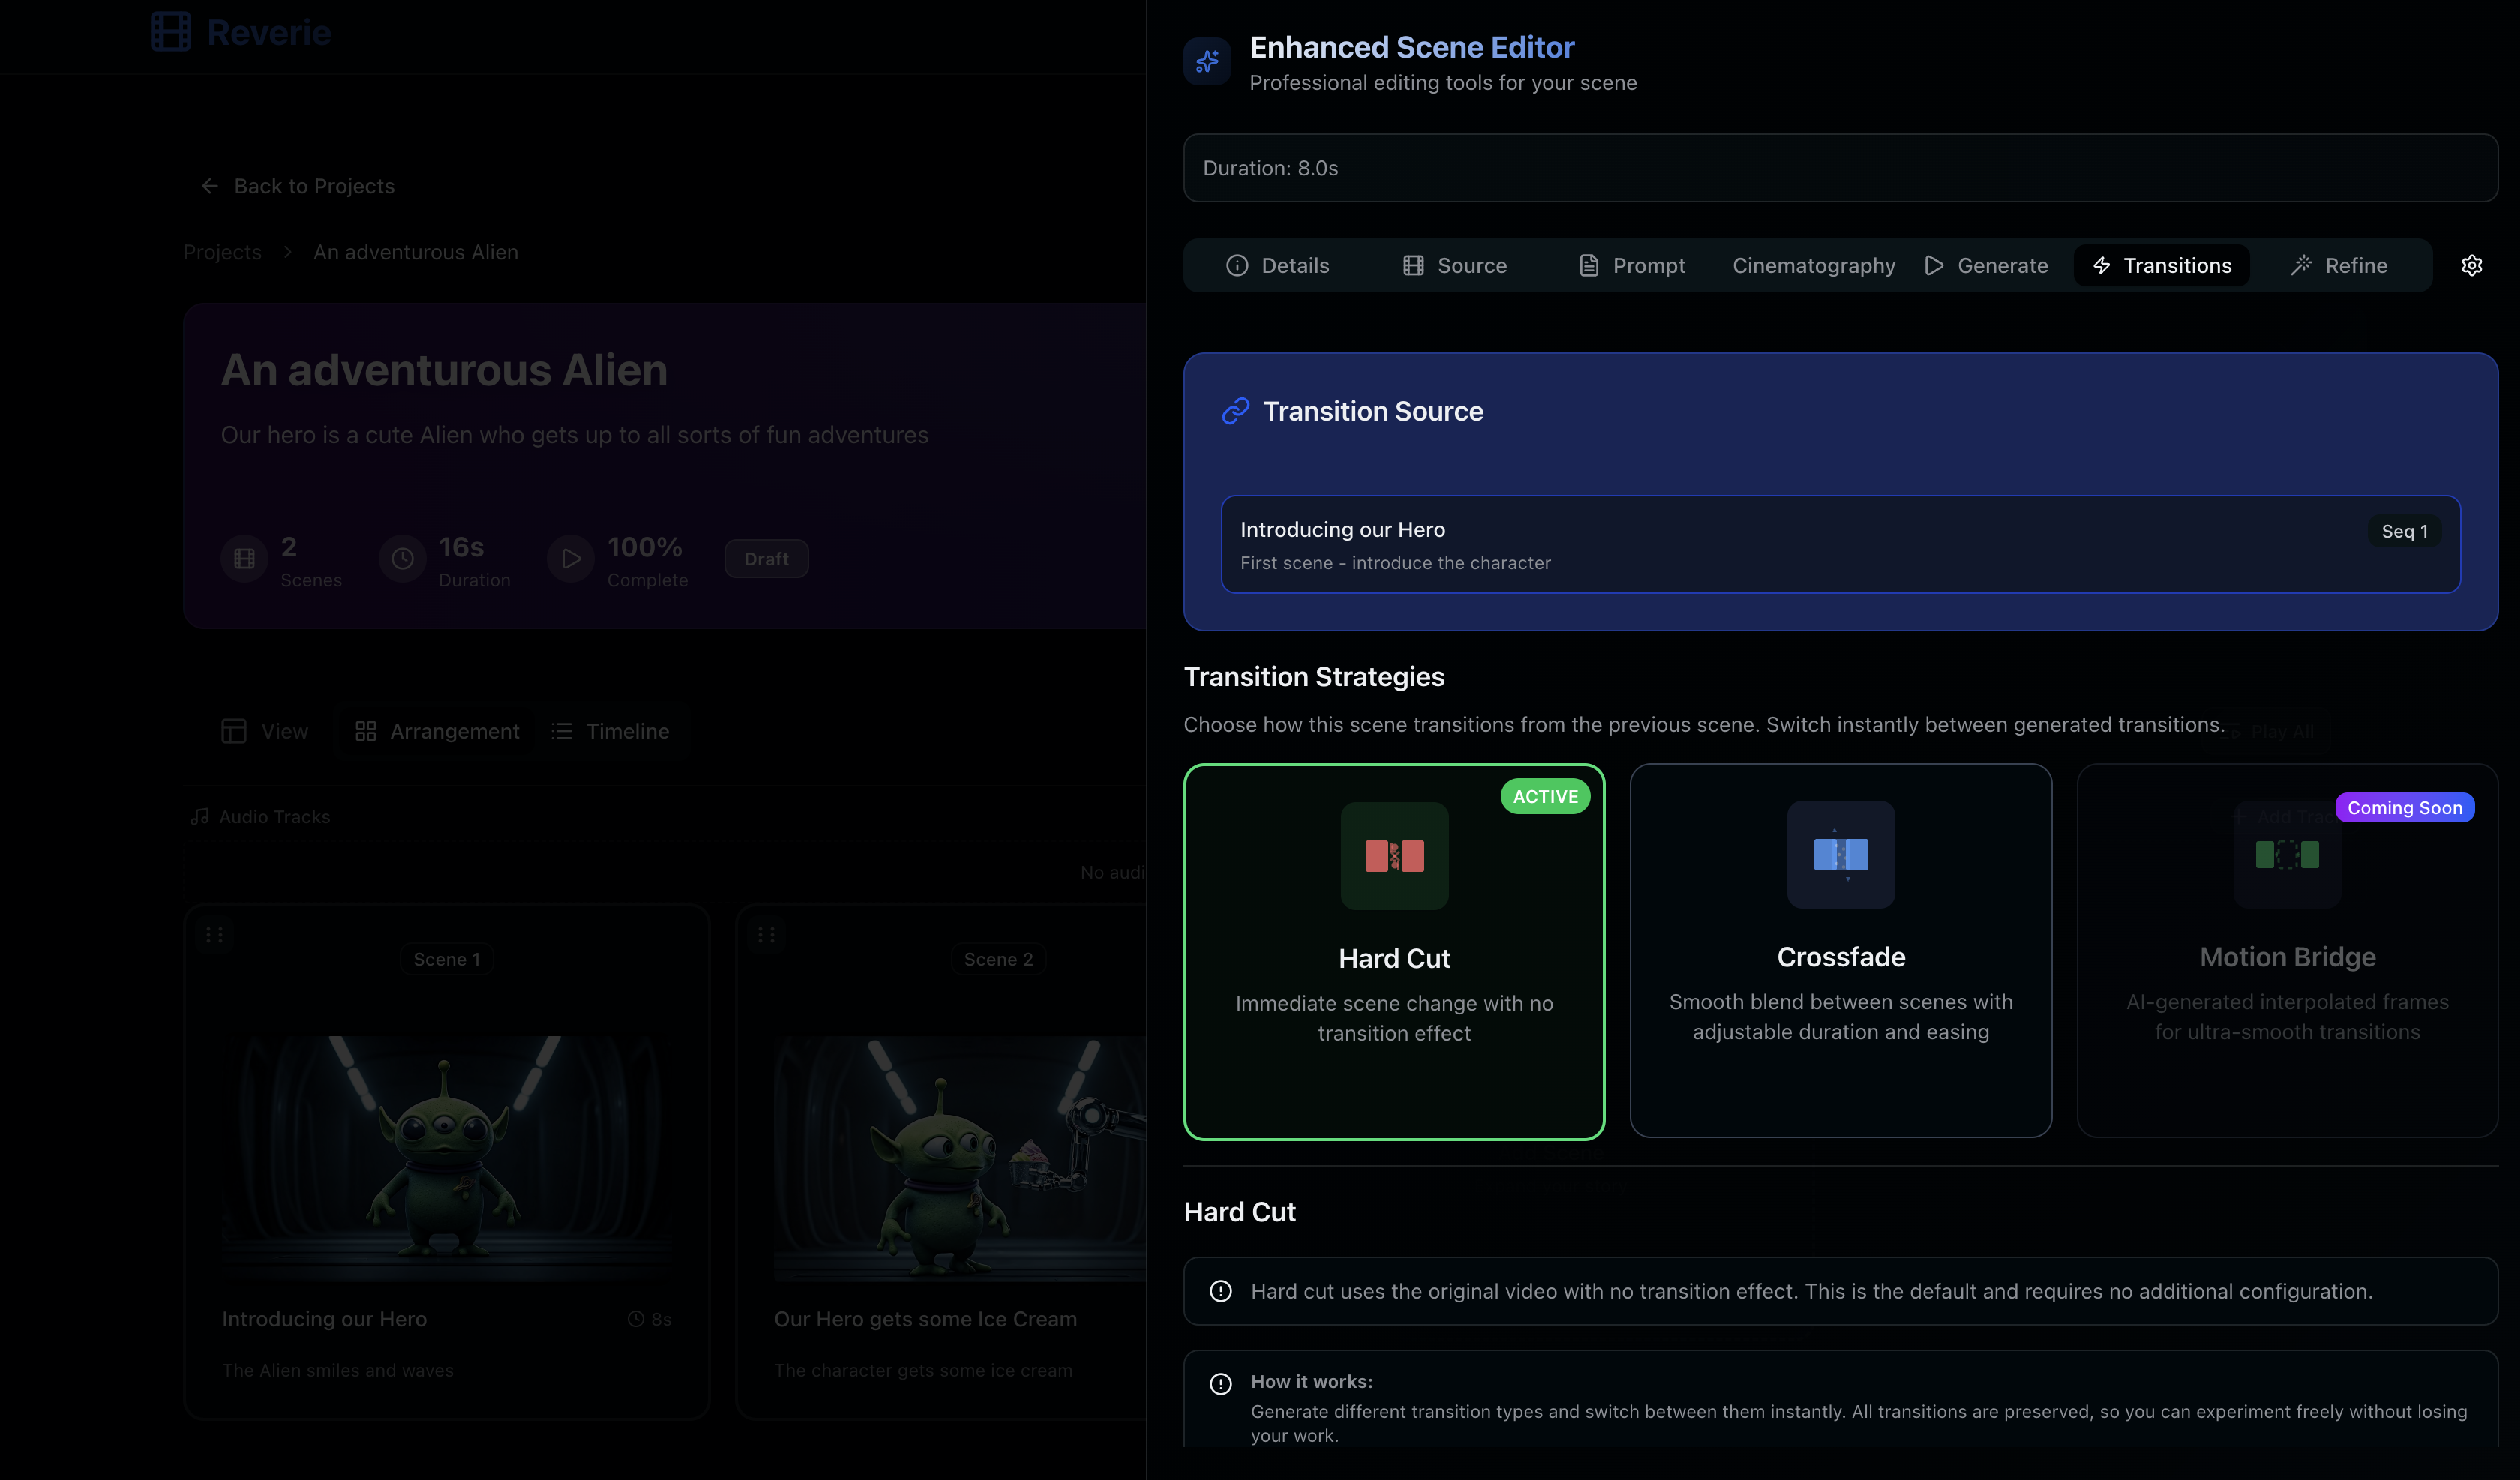Click the Transition Strategies heading
The width and height of the screenshot is (2520, 1480).
coord(1314,677)
